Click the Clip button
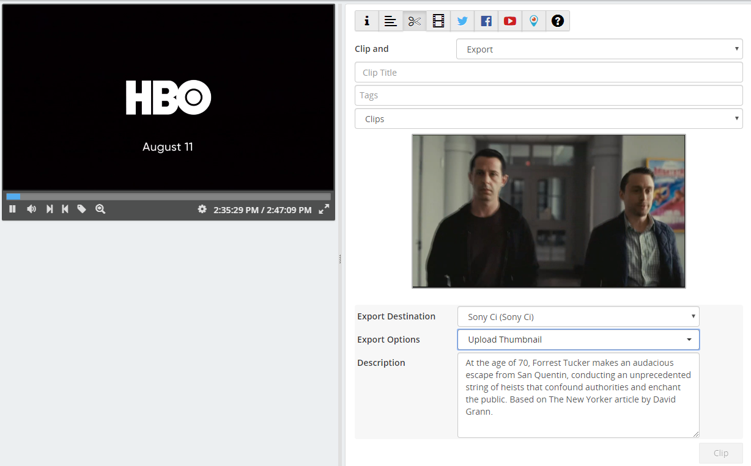Image resolution: width=751 pixels, height=466 pixels. pyautogui.click(x=721, y=453)
